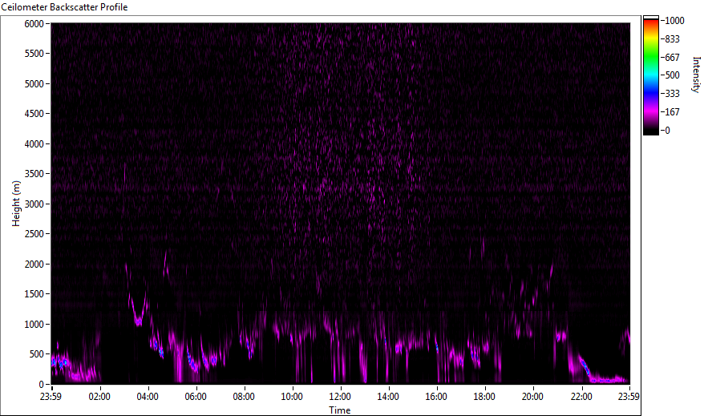Click the Height (m) axis label

pyautogui.click(x=16, y=204)
